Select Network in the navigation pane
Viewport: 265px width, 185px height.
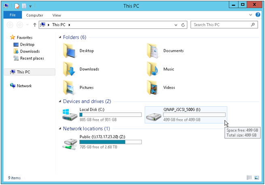(x=24, y=86)
